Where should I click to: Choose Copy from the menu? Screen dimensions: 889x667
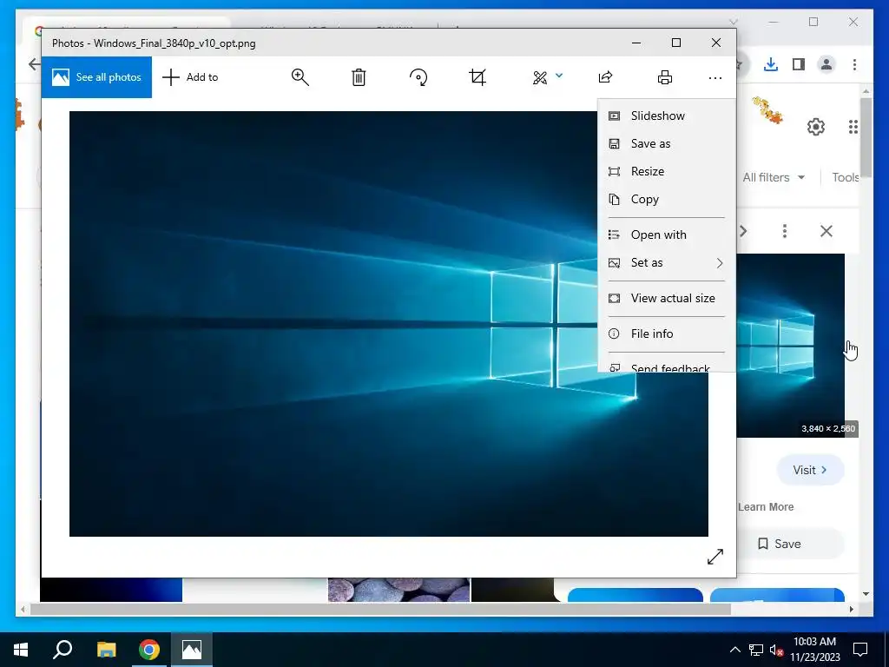(x=667, y=199)
